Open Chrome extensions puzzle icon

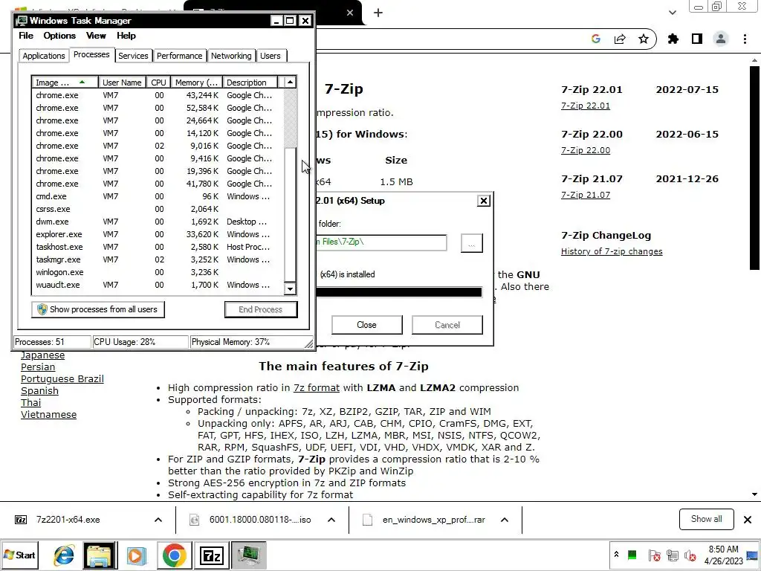673,39
